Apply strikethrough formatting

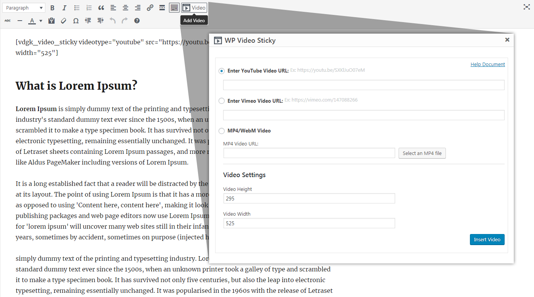8,21
